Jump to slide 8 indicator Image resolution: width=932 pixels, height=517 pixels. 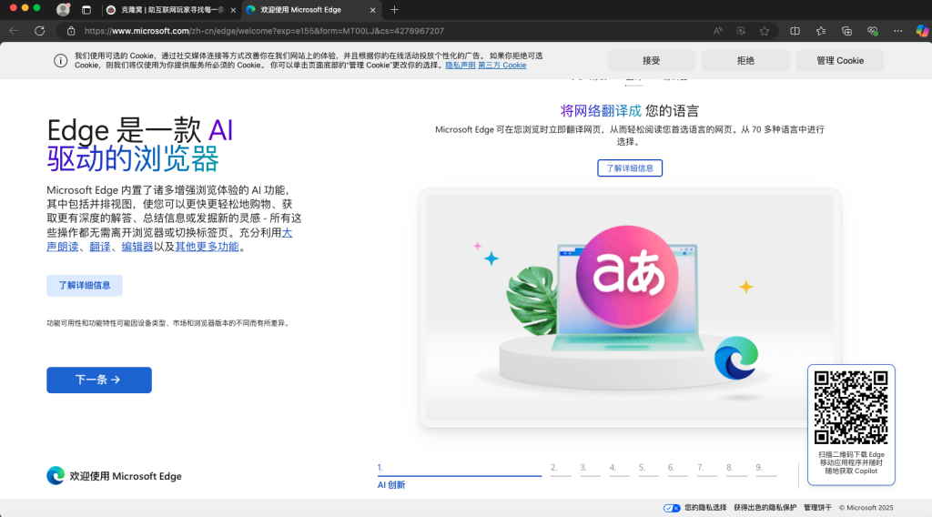point(736,469)
